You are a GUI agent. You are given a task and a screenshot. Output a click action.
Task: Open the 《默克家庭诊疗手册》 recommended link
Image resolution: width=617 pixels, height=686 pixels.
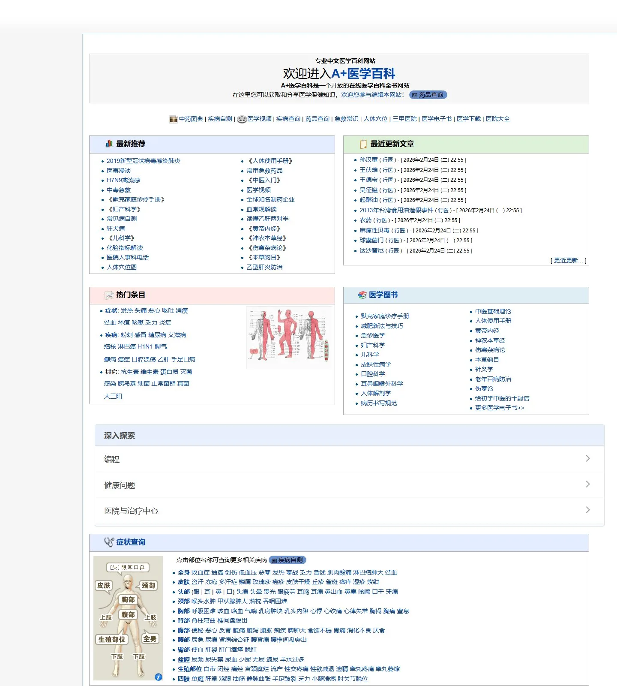pyautogui.click(x=137, y=199)
